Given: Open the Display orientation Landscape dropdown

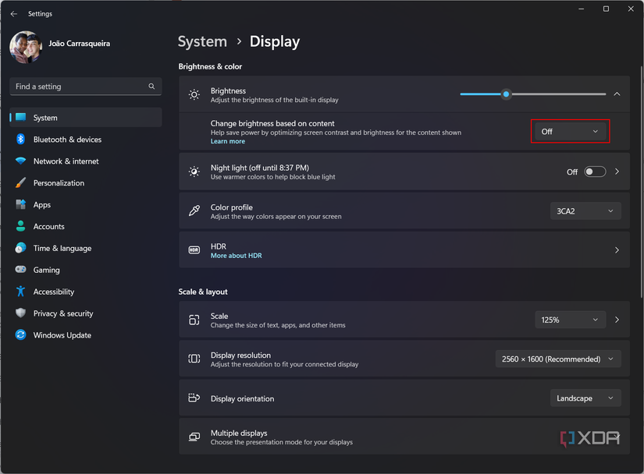Looking at the screenshot, I should point(585,398).
